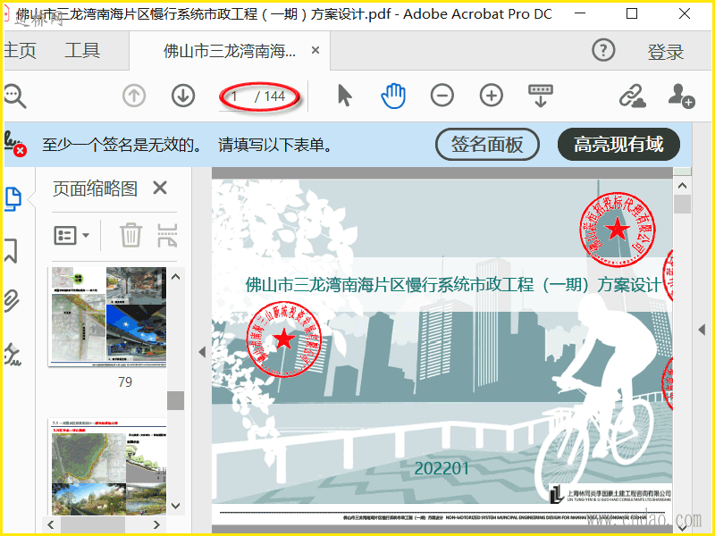This screenshot has width=715, height=536.
Task: Switch to the 工具 tab
Action: click(x=82, y=51)
